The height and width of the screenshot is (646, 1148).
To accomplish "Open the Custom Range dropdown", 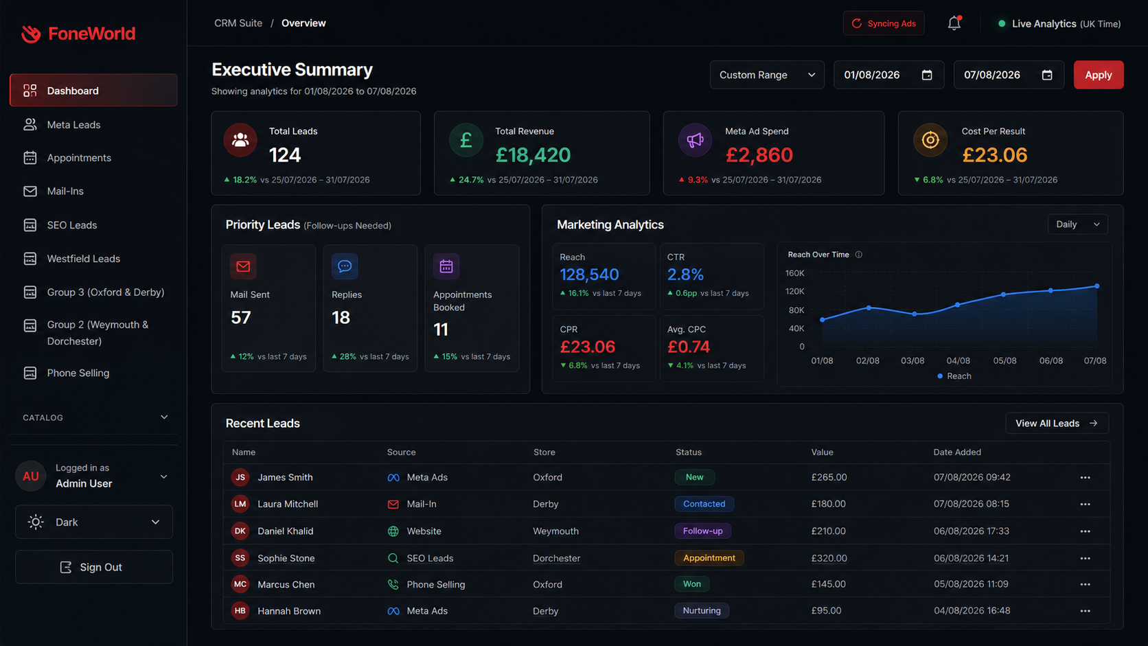I will click(x=767, y=75).
